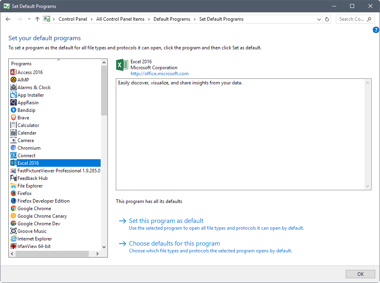Click the AIMP program icon

pyautogui.click(x=14, y=80)
